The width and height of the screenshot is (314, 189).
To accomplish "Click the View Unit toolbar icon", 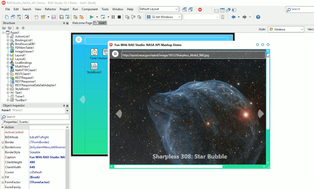I will click(7, 17).
